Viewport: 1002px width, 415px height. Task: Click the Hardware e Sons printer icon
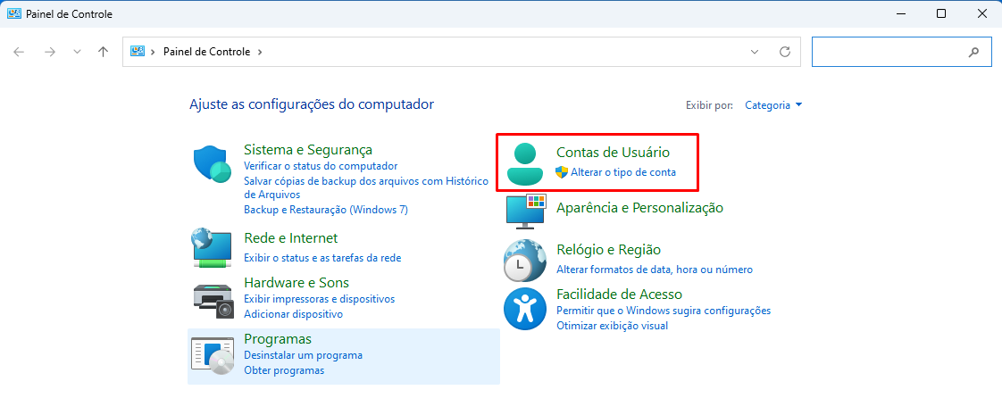[213, 299]
